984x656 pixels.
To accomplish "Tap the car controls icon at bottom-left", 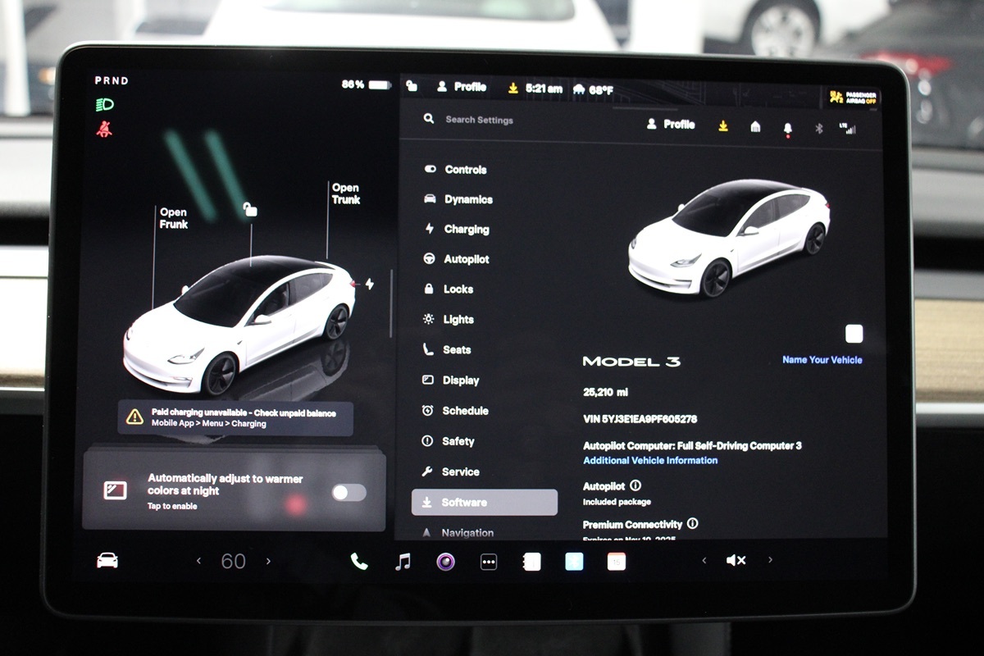I will 107,560.
